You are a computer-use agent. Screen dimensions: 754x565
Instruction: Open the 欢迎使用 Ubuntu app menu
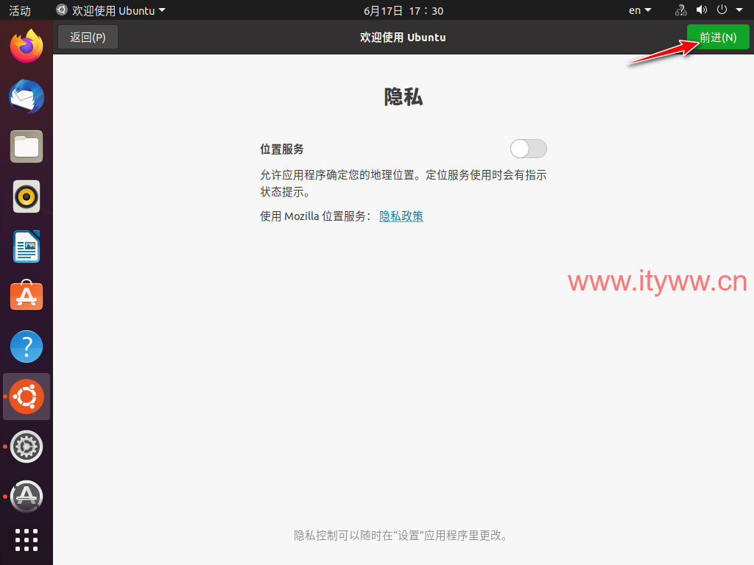tap(110, 10)
